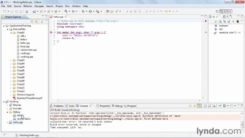Click hello.cpp:5 first defined here console line
Viewport: 245px width, 138px height.
pos(109,119)
